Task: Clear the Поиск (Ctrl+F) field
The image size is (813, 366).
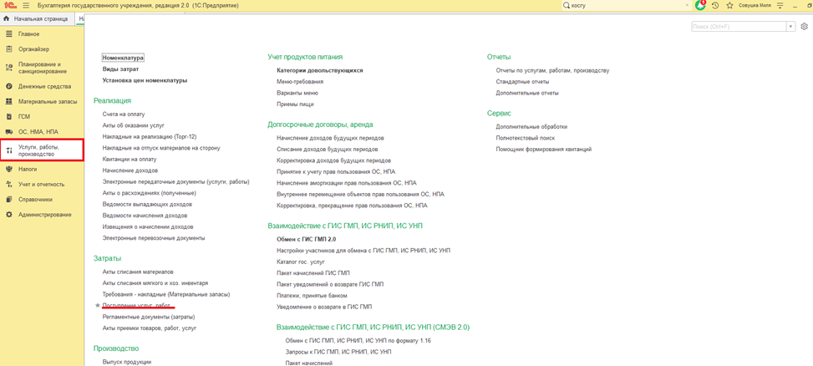Action: [x=790, y=27]
